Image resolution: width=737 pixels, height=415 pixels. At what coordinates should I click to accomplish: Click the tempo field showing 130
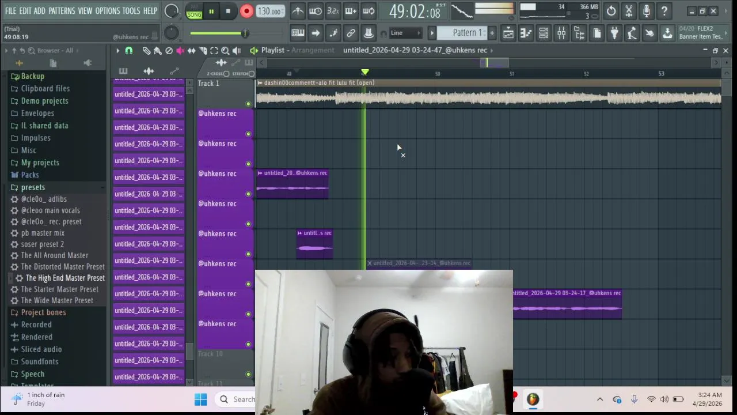(269, 11)
